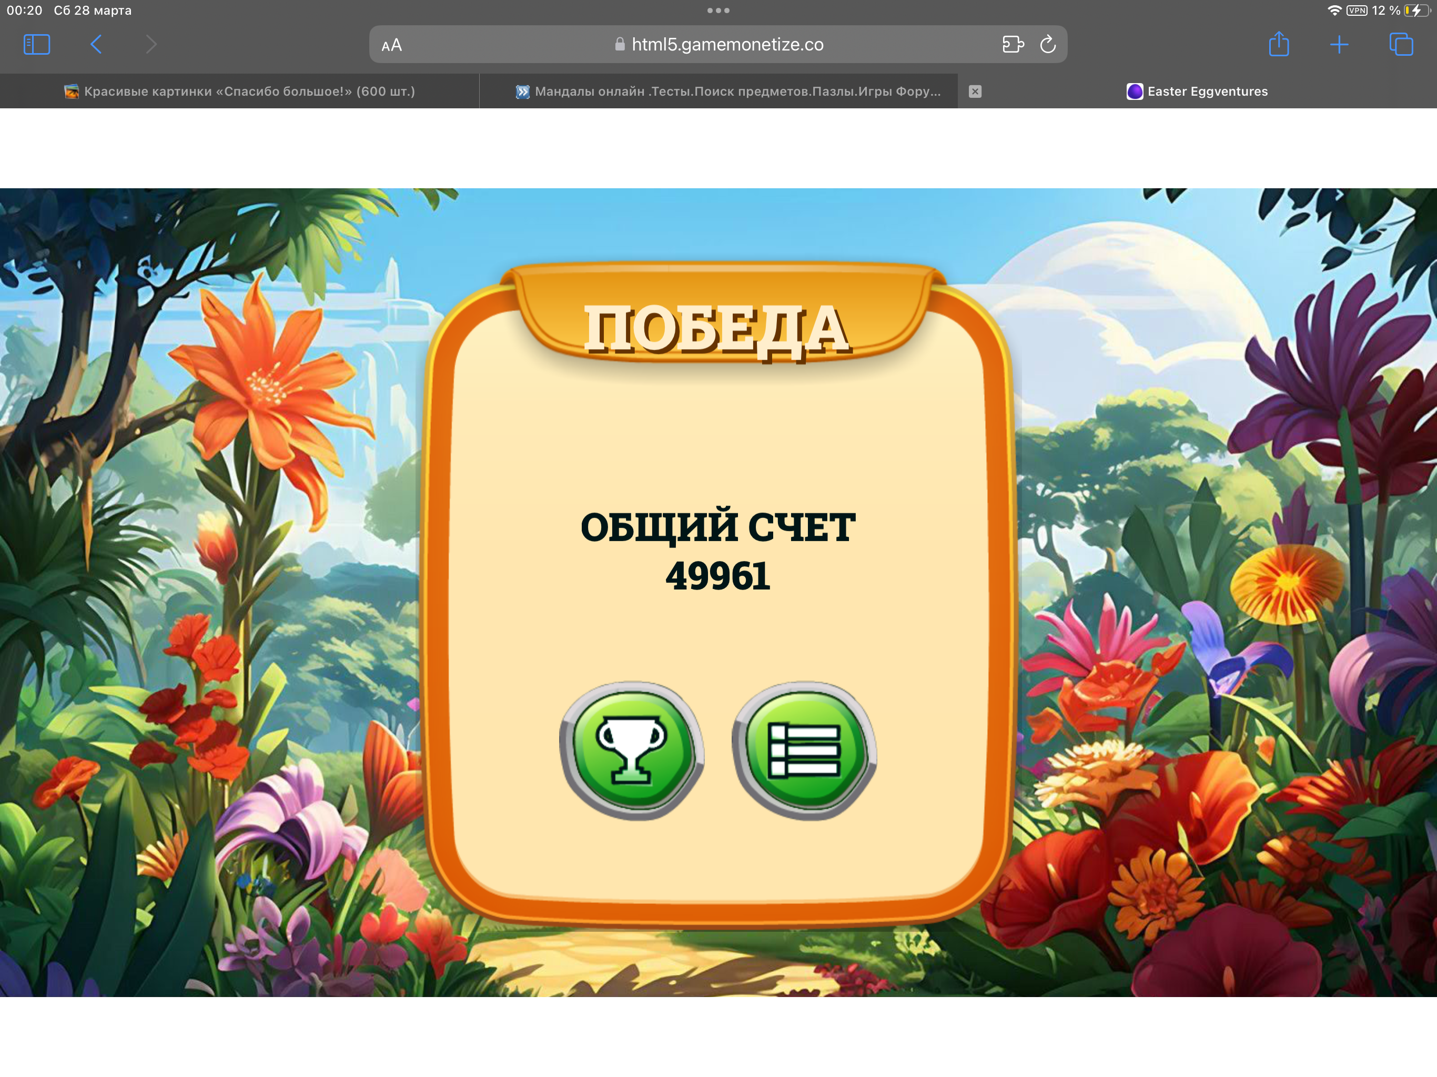Open a new tab with the plus icon

pos(1338,44)
